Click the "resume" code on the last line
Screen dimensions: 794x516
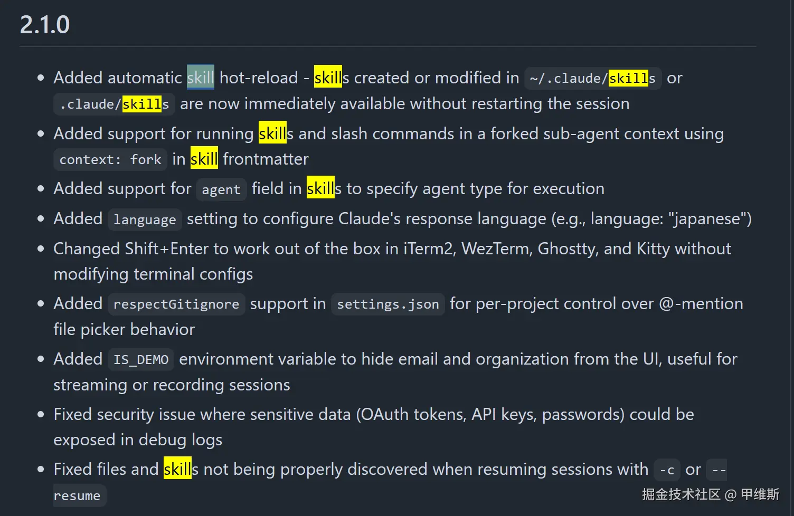point(77,496)
